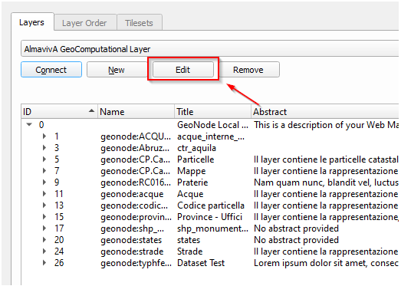This screenshot has height=286, width=401.
Task: Select the 'geonode:ACQU...' name cell
Action: (136, 136)
